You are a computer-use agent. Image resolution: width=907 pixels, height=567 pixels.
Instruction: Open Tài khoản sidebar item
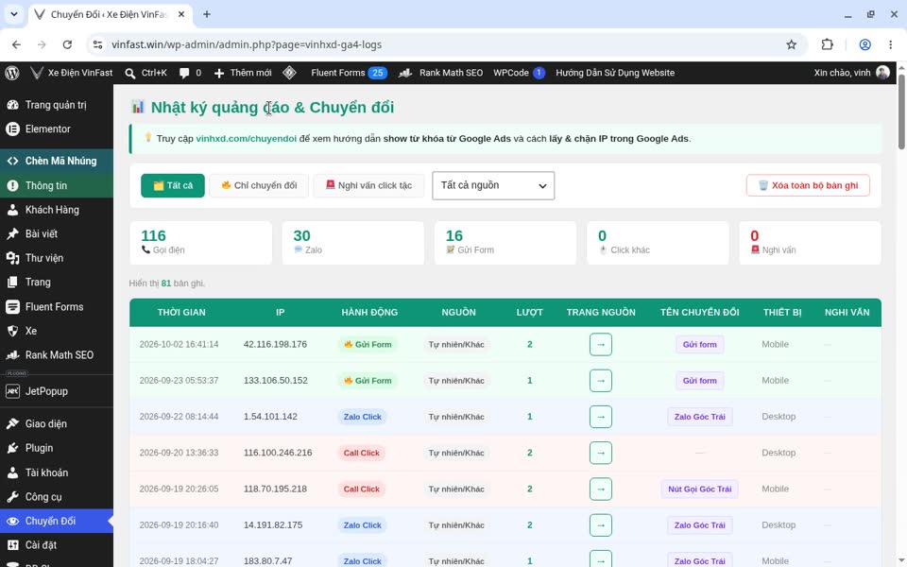coord(57,472)
